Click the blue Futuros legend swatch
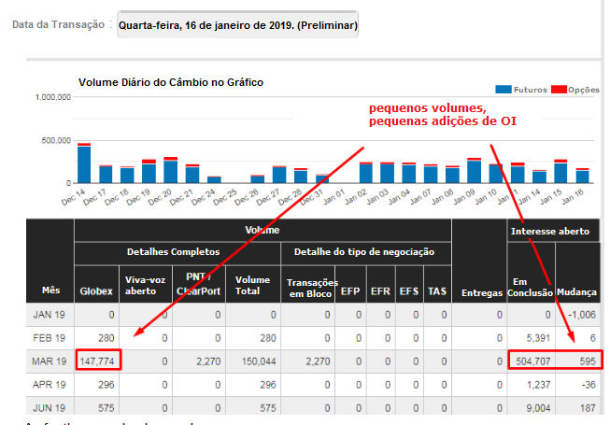The image size is (610, 425). point(503,89)
